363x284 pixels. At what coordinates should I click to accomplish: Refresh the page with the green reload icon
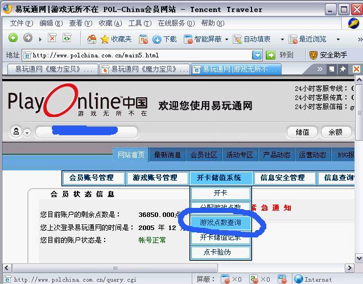coord(67,38)
